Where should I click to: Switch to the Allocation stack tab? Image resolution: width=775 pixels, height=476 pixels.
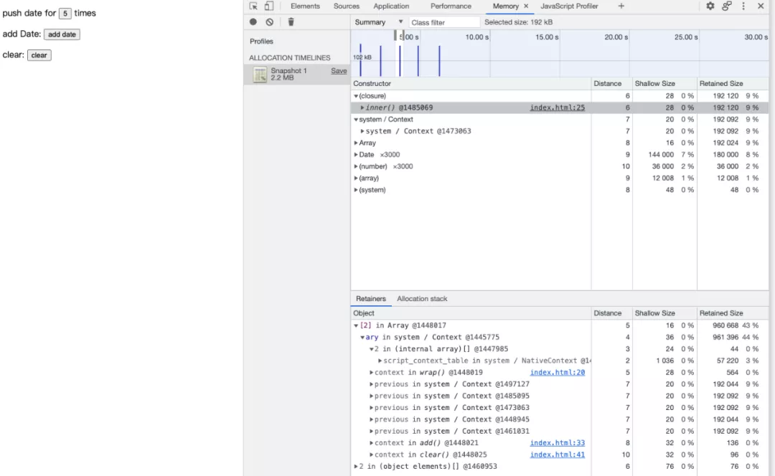coord(422,299)
